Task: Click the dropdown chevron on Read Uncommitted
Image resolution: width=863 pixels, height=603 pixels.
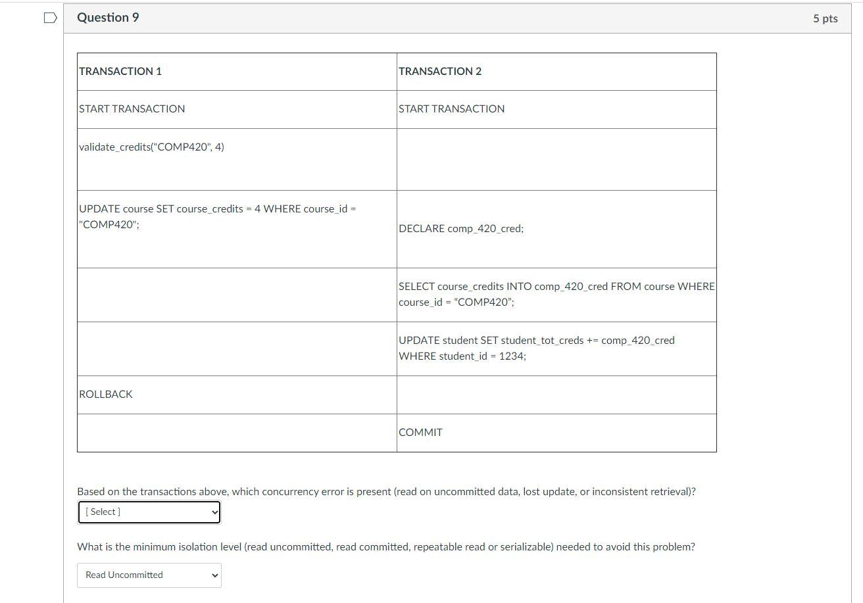Action: [214, 575]
